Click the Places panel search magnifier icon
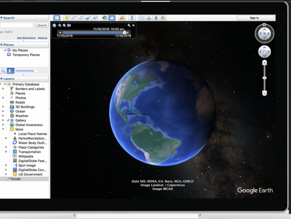291x219 pixels. click(3, 71)
